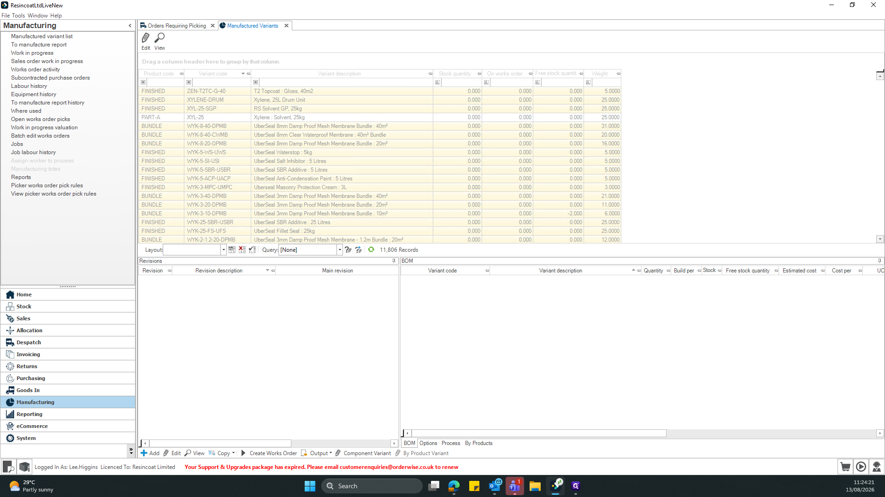Image resolution: width=885 pixels, height=497 pixels.
Task: Pin the Product code column
Action: click(x=182, y=74)
